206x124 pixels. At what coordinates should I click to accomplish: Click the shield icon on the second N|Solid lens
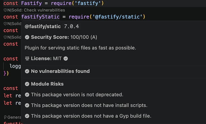coord(5,24)
